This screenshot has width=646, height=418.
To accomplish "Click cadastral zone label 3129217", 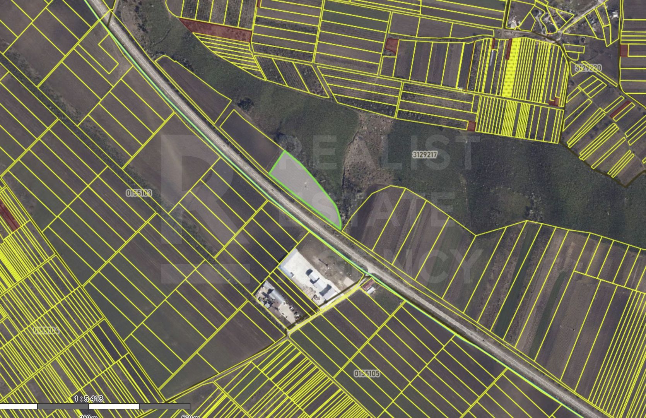I will tap(424, 155).
